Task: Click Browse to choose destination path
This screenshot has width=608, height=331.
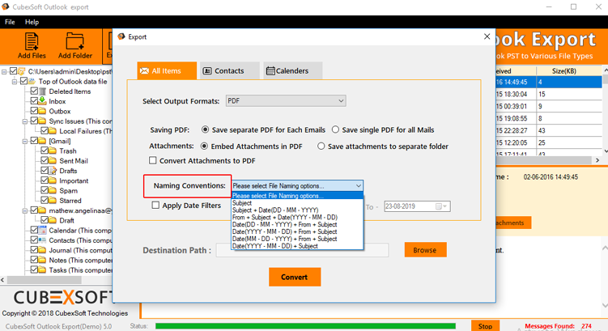Action: click(x=424, y=250)
